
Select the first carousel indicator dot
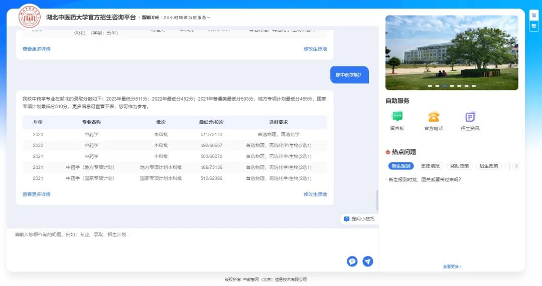click(x=430, y=86)
